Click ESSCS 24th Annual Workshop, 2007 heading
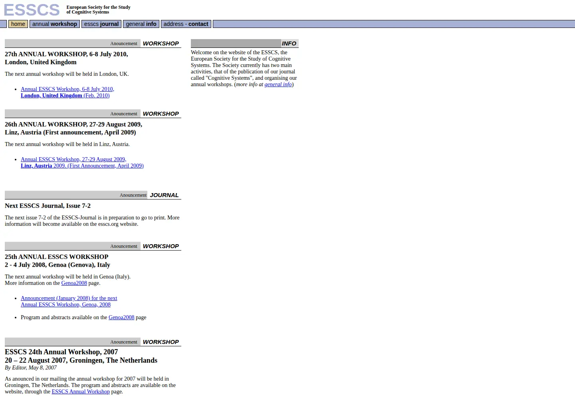 pos(81,356)
